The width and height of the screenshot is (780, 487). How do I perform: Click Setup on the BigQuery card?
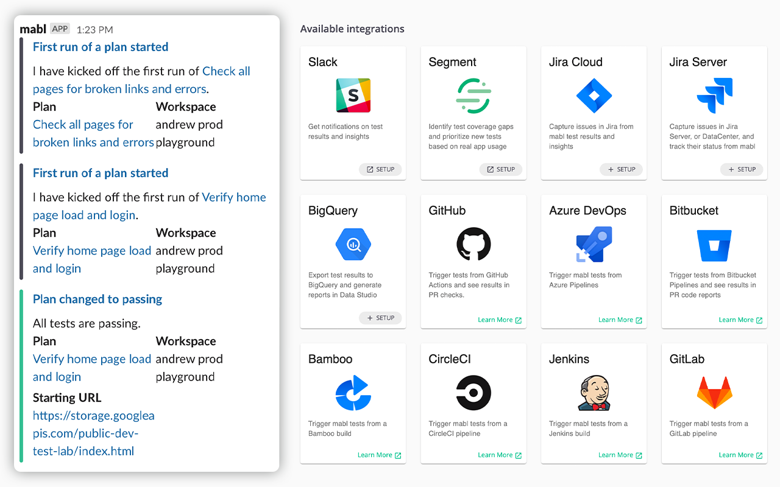click(380, 318)
